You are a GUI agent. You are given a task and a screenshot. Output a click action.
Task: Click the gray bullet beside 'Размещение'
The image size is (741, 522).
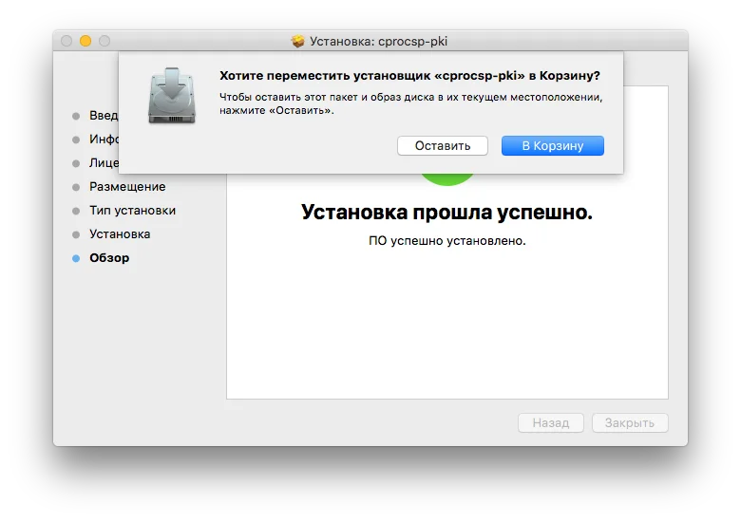point(76,187)
